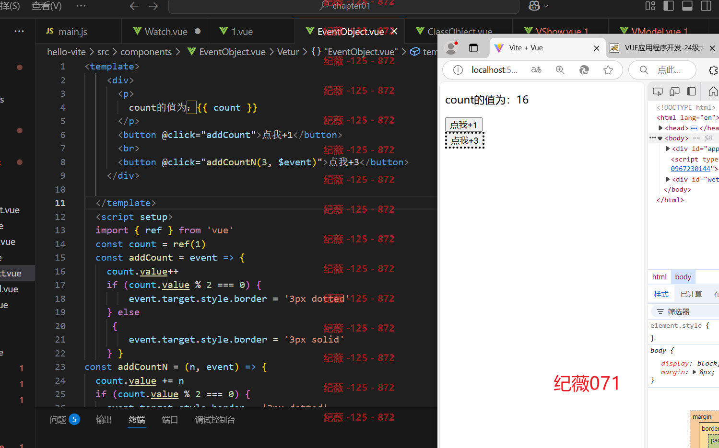Open the hello-vite breadcrumb
Screen dimensions: 719x448
(x=66, y=52)
